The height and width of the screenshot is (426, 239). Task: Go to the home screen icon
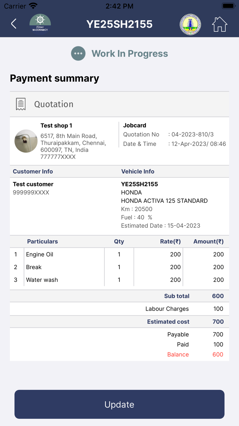point(220,24)
